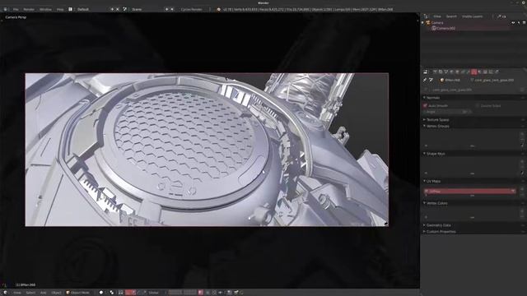This screenshot has height=296, width=527.
Task: Select Camera.002 data in outliner
Action: (x=446, y=28)
